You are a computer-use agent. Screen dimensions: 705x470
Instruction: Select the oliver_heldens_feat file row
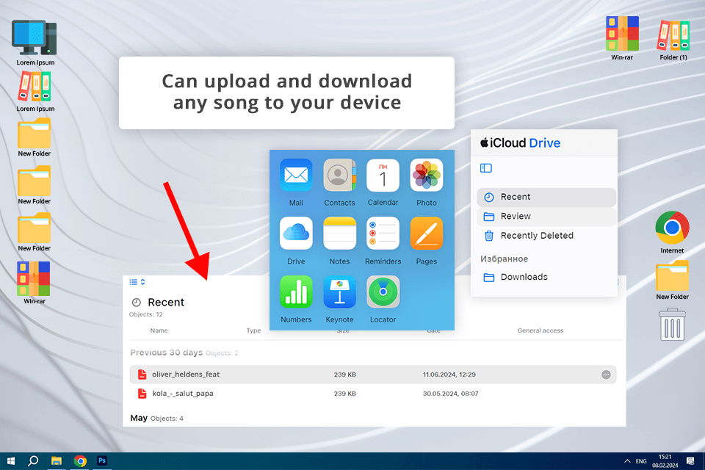373,375
